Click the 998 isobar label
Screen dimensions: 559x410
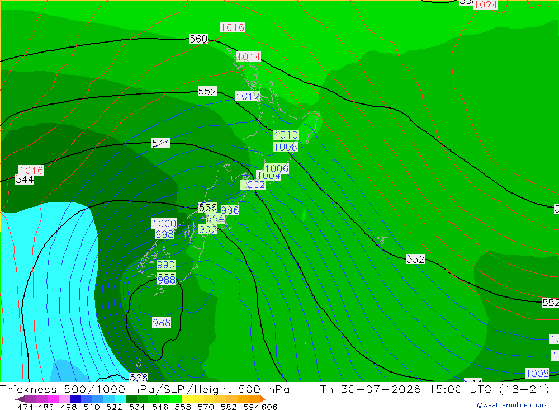coord(164,234)
